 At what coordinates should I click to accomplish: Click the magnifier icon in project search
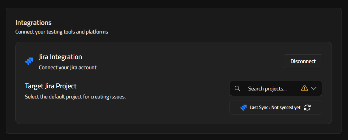(237, 89)
